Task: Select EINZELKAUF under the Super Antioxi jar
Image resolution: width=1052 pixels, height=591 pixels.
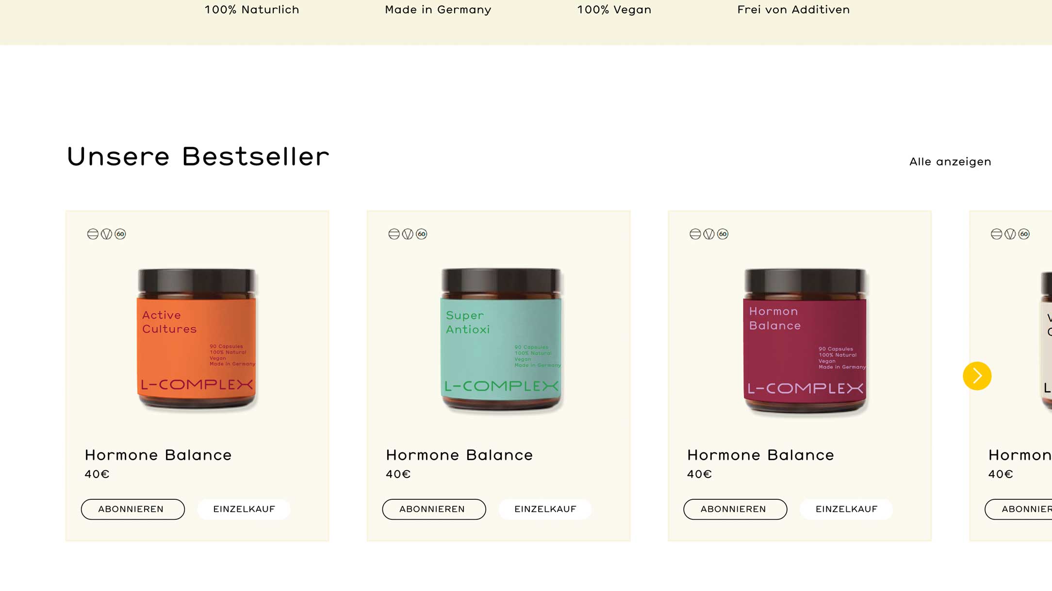Action: pos(545,509)
